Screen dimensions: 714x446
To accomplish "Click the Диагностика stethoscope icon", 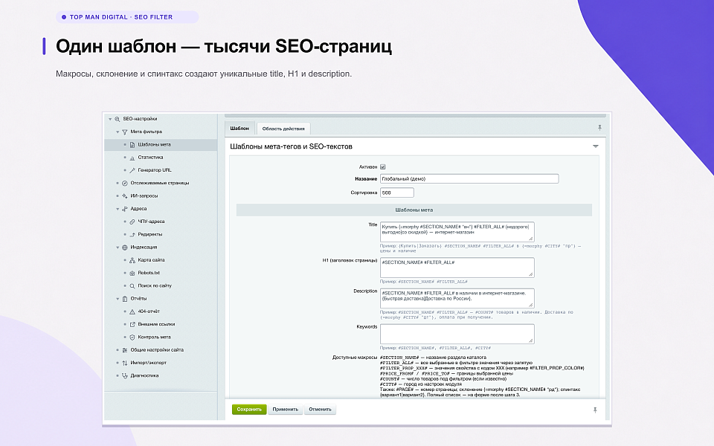I will 124,376.
